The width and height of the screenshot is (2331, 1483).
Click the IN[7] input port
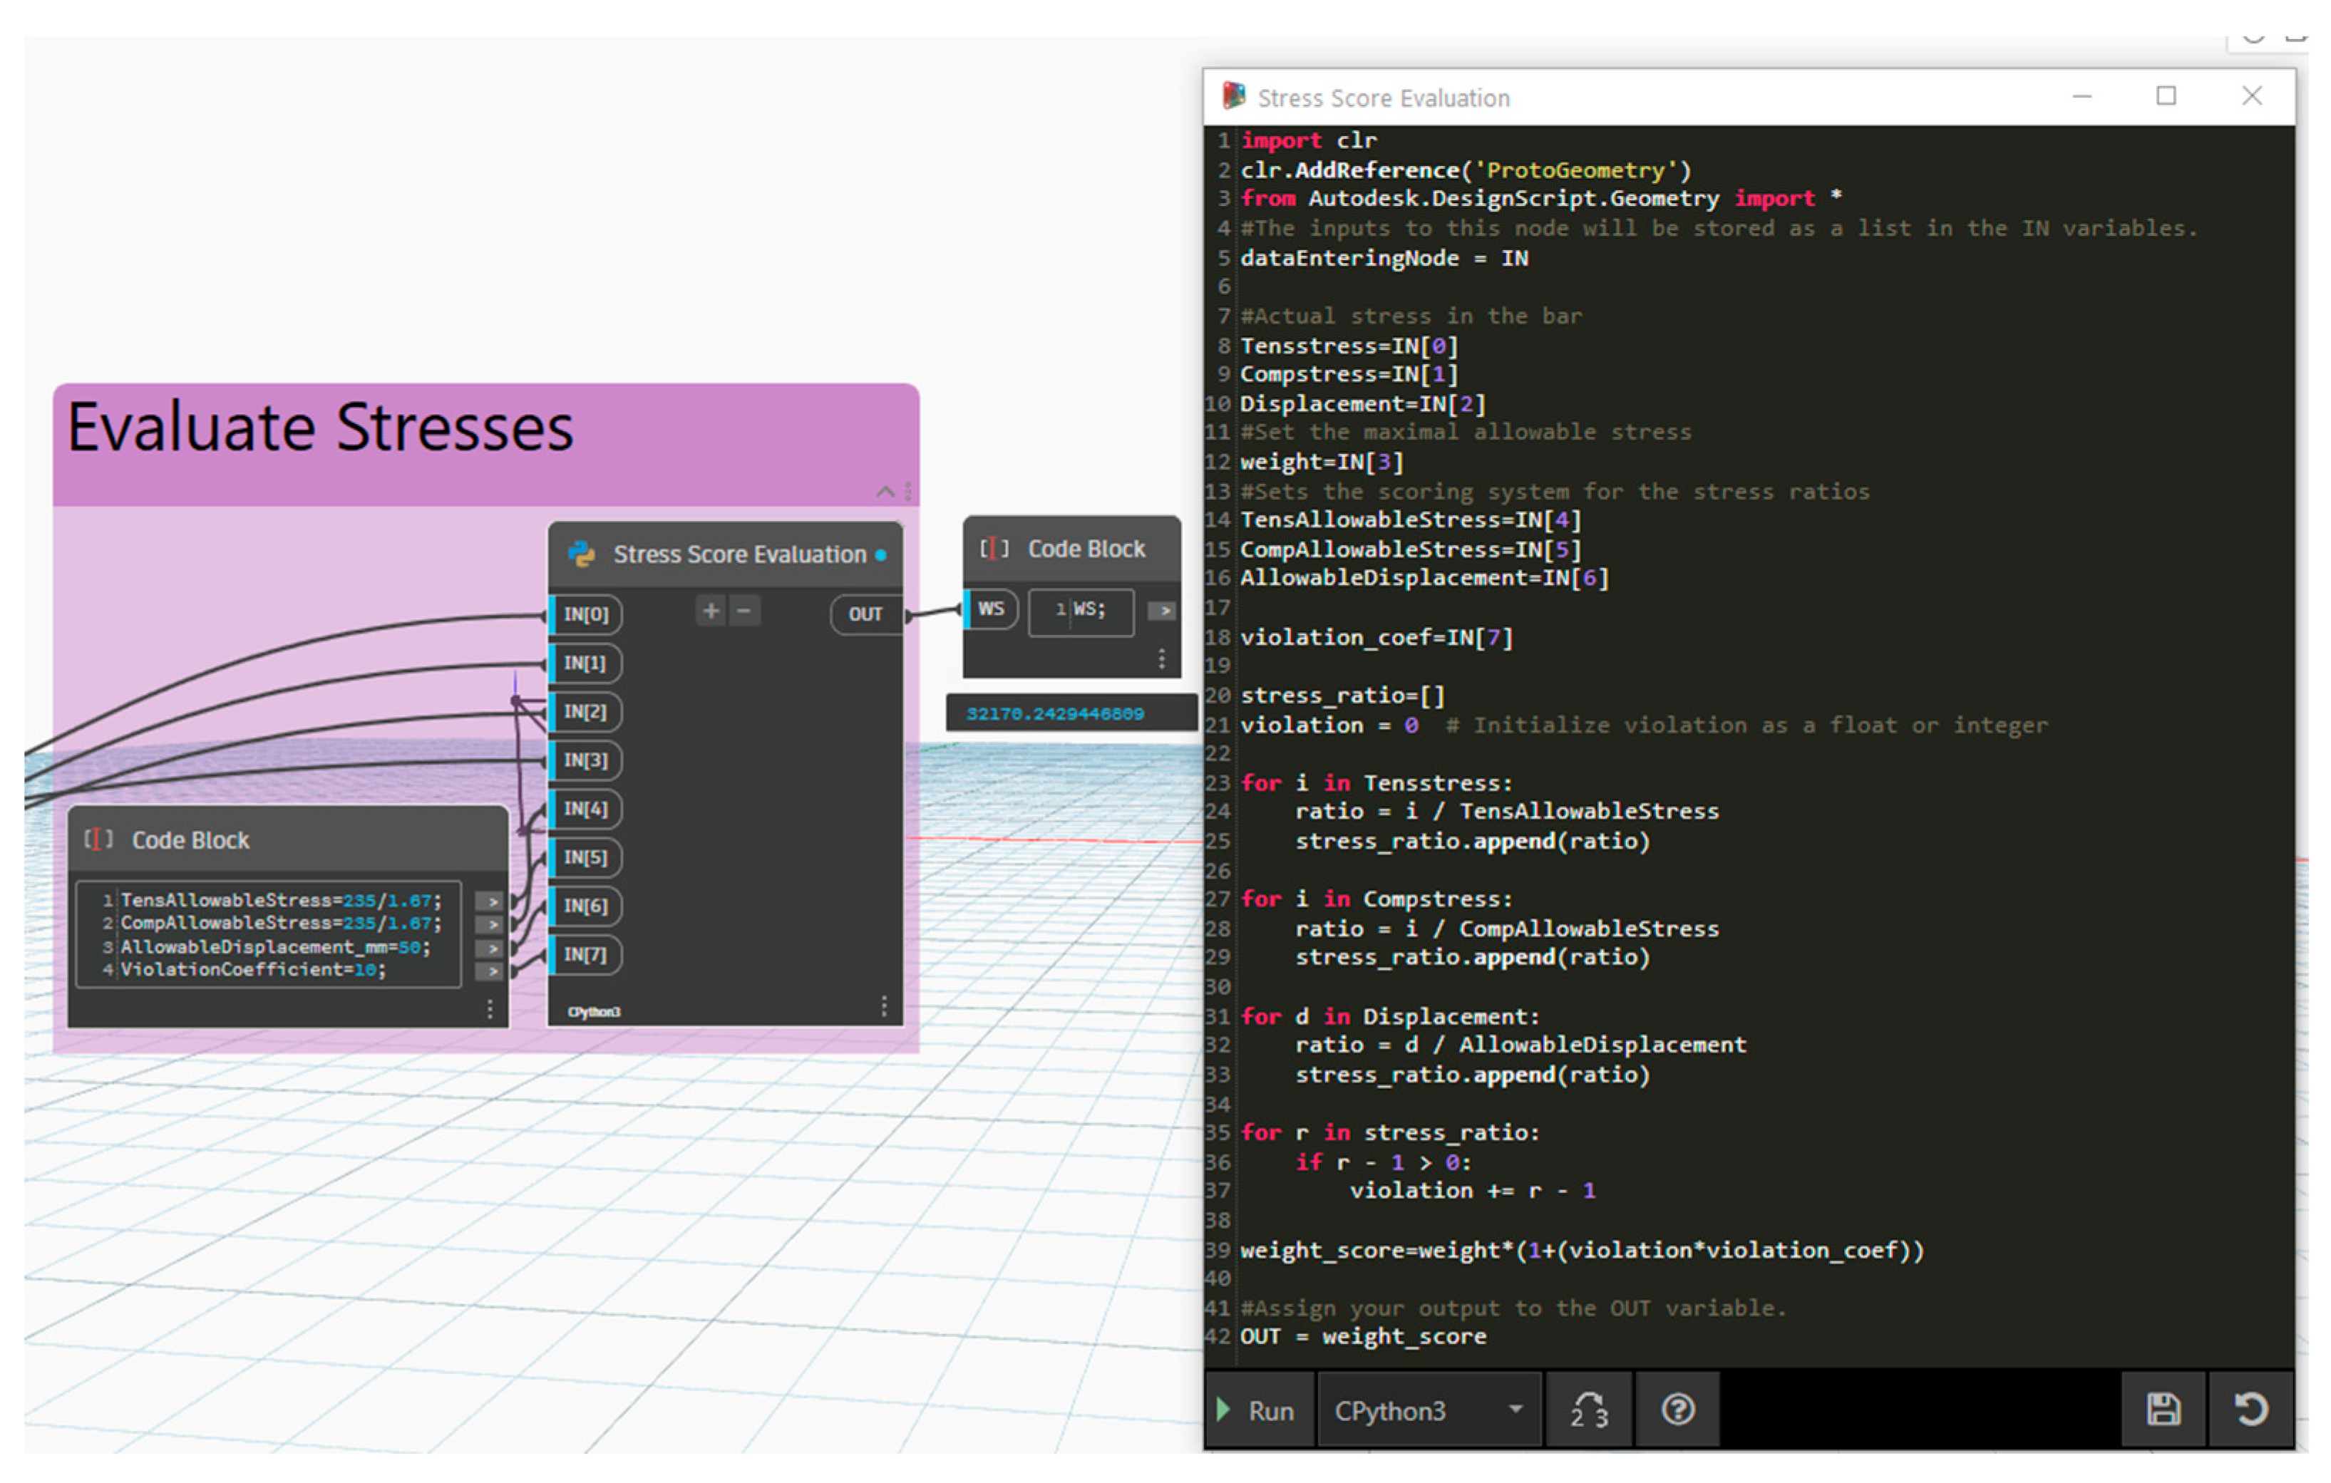(586, 954)
